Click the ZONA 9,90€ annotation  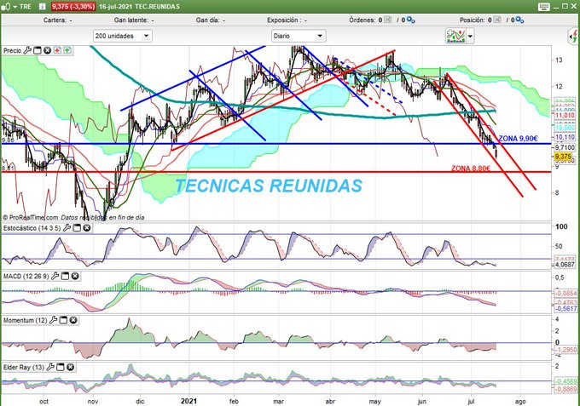[518, 139]
